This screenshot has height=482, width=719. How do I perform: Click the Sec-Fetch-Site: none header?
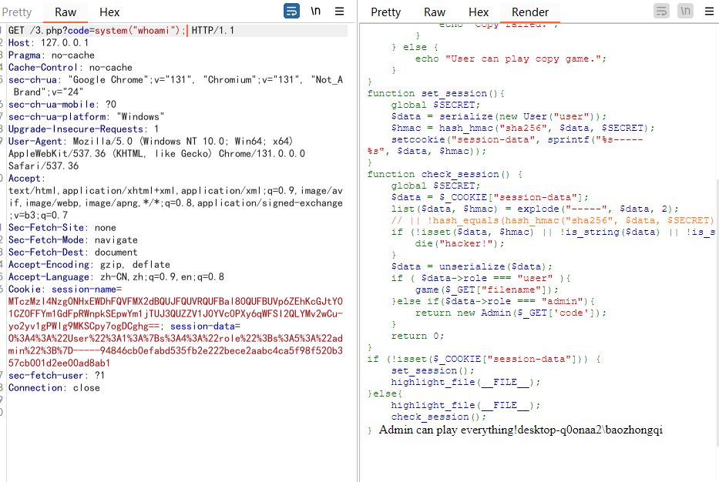point(62,228)
